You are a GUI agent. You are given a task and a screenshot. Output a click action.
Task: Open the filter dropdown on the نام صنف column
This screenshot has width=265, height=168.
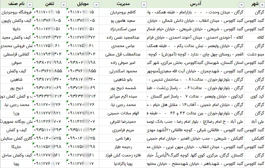pos(30,5)
